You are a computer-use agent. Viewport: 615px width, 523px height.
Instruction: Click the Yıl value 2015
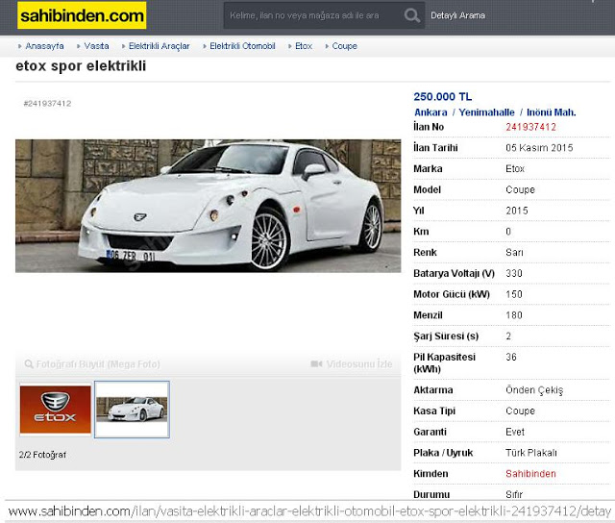pos(517,211)
